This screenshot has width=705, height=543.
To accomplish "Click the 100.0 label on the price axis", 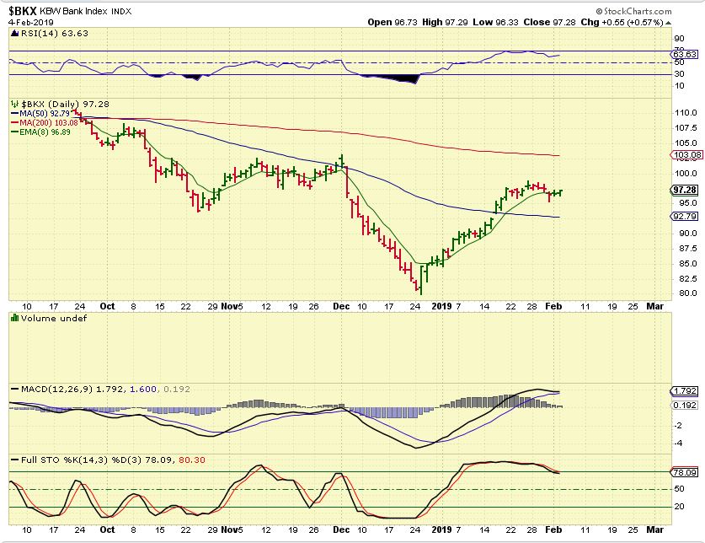I will coord(686,174).
